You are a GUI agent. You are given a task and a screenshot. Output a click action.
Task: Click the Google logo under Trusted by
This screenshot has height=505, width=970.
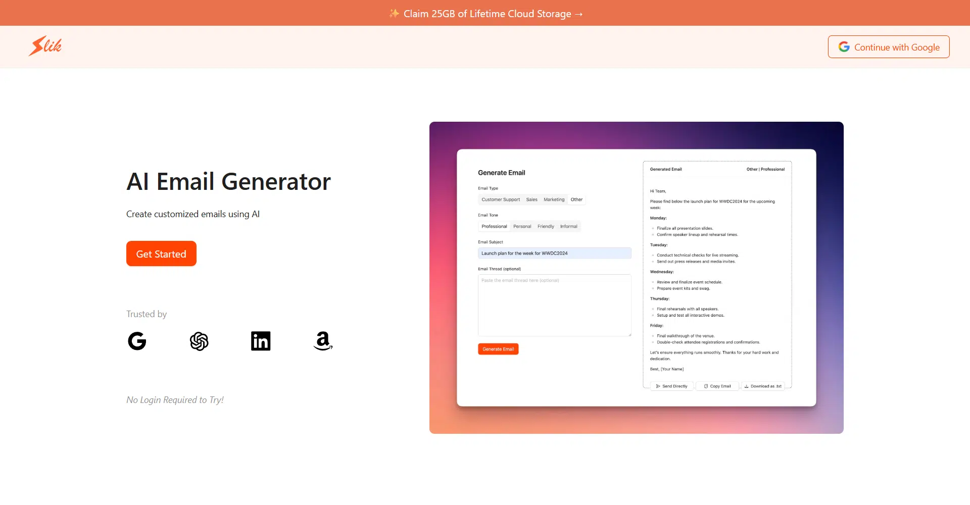point(137,341)
